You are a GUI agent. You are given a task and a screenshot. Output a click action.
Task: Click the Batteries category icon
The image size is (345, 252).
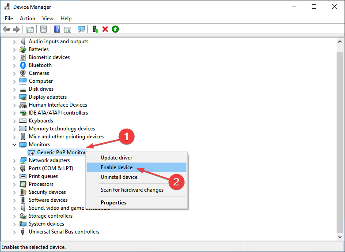(23, 49)
